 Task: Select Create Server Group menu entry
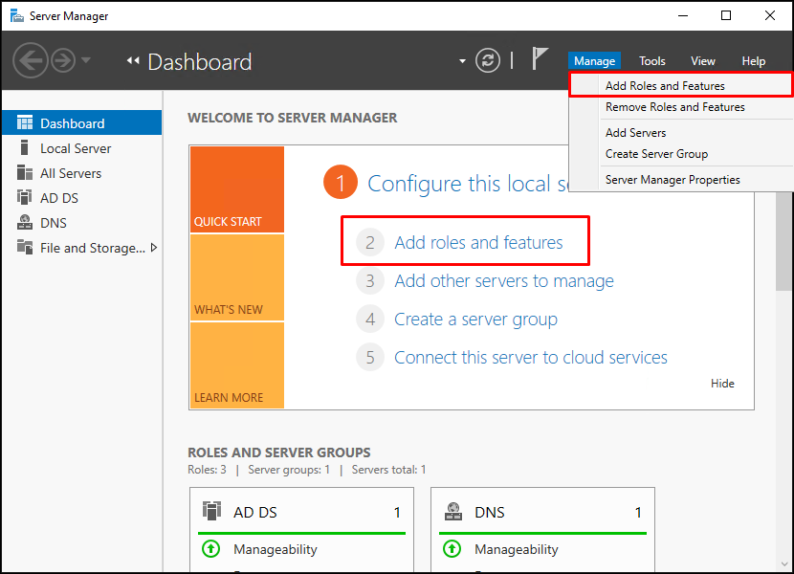(680, 154)
